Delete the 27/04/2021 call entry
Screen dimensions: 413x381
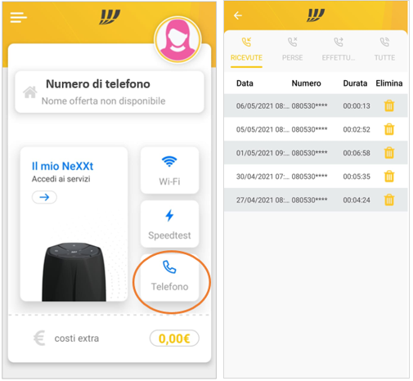[389, 199]
